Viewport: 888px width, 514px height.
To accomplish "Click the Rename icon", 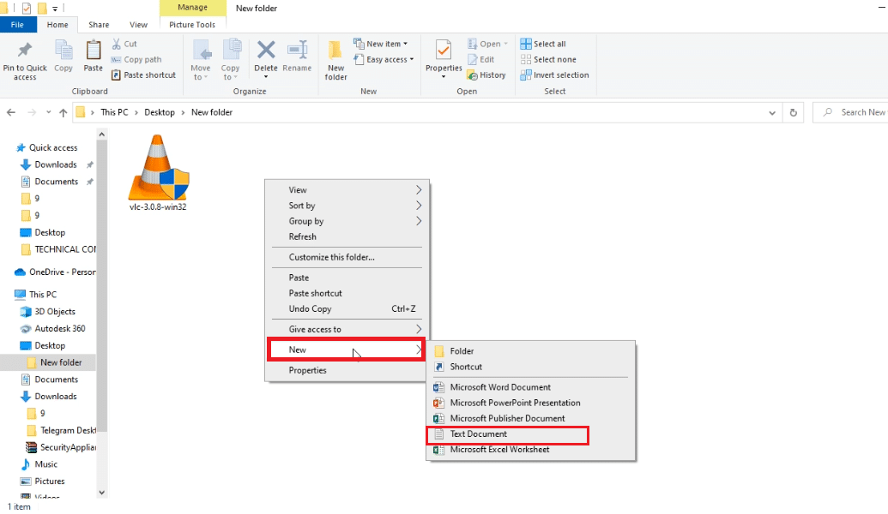I will point(297,50).
